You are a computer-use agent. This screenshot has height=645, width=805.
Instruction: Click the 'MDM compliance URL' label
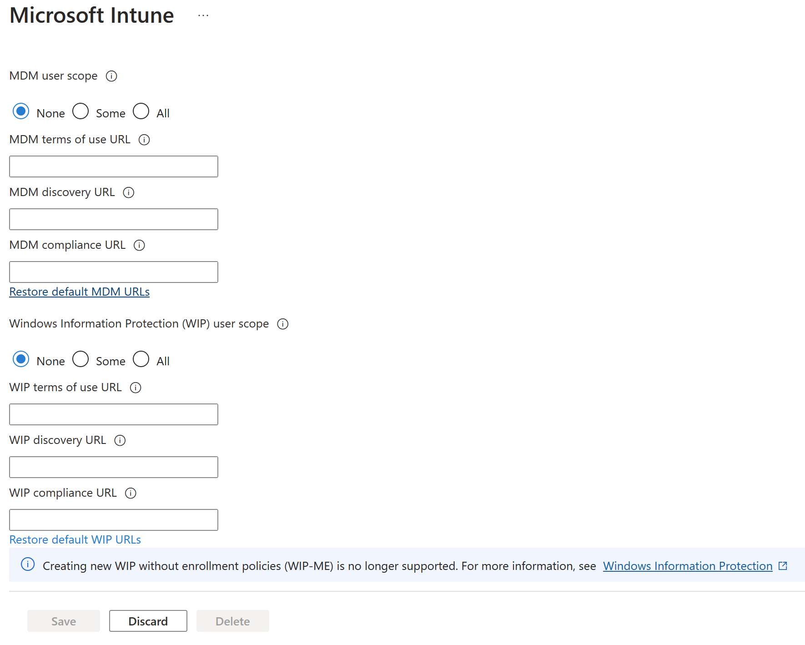click(67, 245)
